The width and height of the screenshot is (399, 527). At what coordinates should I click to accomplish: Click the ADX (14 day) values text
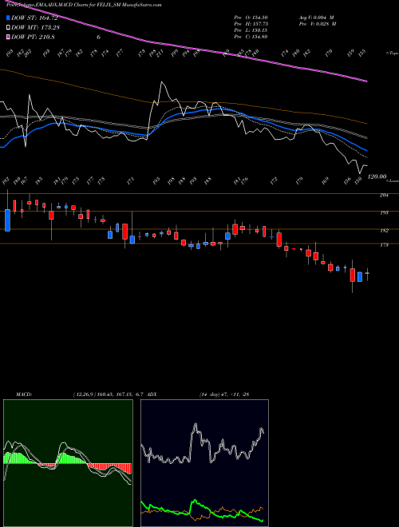[224, 394]
